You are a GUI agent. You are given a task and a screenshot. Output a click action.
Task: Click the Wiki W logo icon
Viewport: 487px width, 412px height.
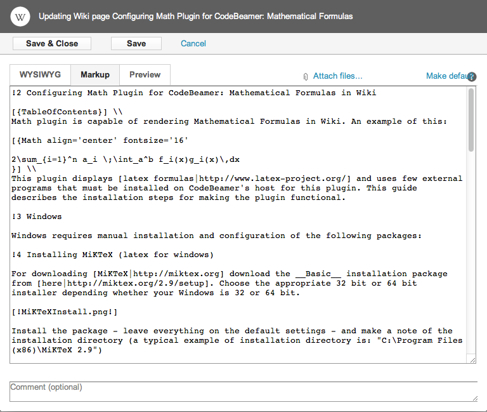point(20,17)
